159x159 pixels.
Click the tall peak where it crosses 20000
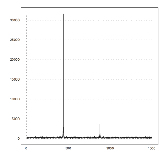point(63,60)
